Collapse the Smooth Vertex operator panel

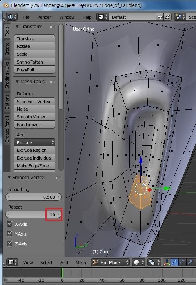[x=9, y=177]
